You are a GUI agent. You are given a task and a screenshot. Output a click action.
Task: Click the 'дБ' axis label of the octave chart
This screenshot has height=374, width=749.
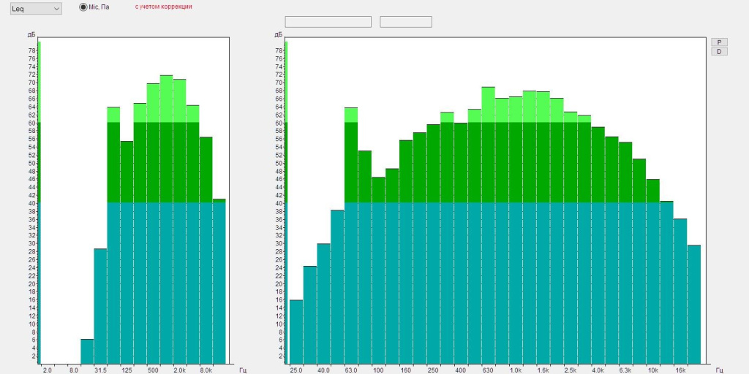[31, 35]
